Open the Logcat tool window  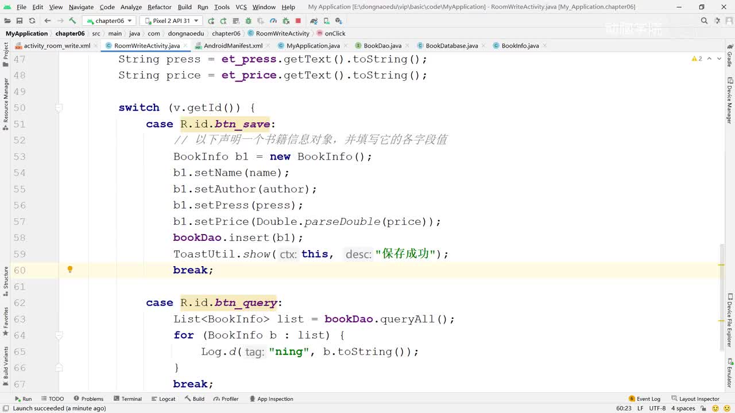coord(163,399)
